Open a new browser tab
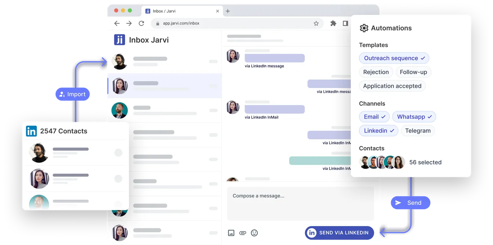Image resolution: width=493 pixels, height=245 pixels. coord(228,11)
